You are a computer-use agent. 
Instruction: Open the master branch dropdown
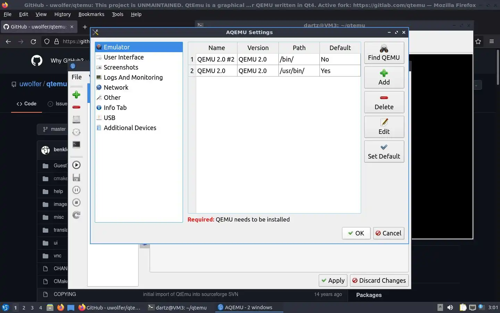[x=55, y=129]
